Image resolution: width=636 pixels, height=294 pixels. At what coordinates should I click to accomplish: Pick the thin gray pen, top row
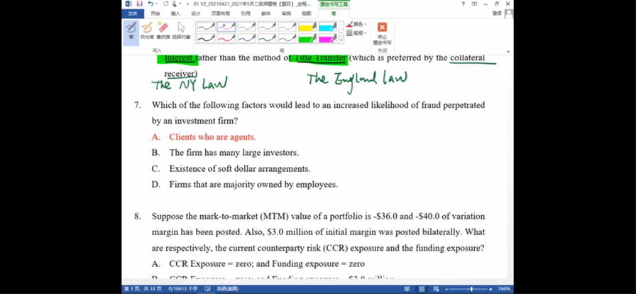(287, 27)
